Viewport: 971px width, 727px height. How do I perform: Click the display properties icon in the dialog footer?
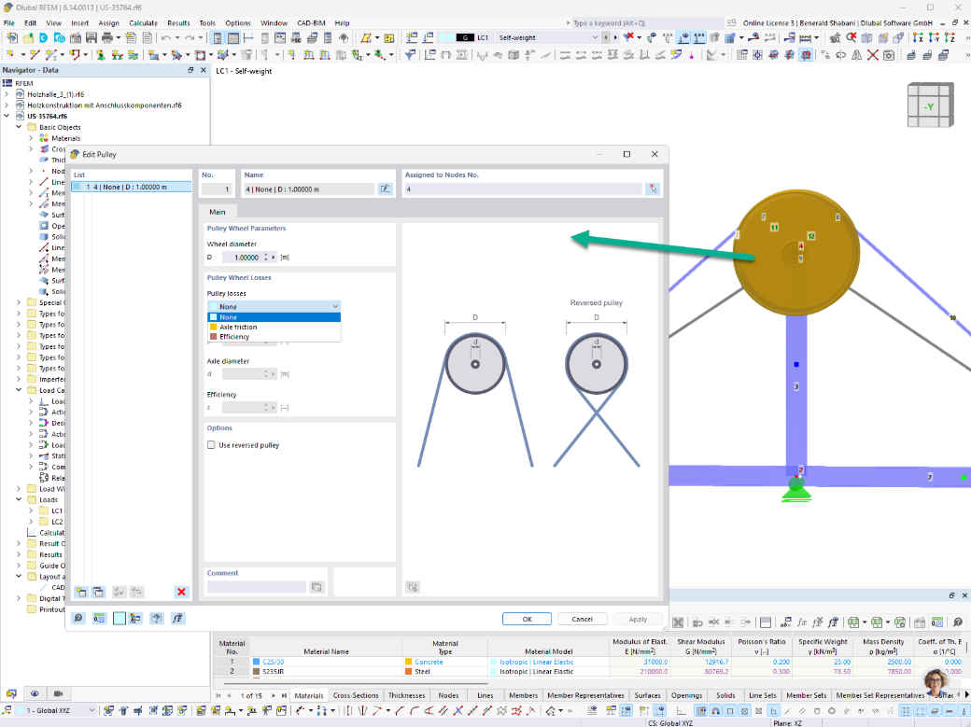[135, 618]
